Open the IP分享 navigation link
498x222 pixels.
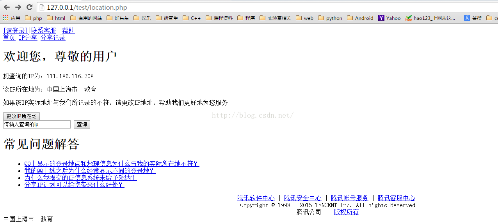coord(28,37)
